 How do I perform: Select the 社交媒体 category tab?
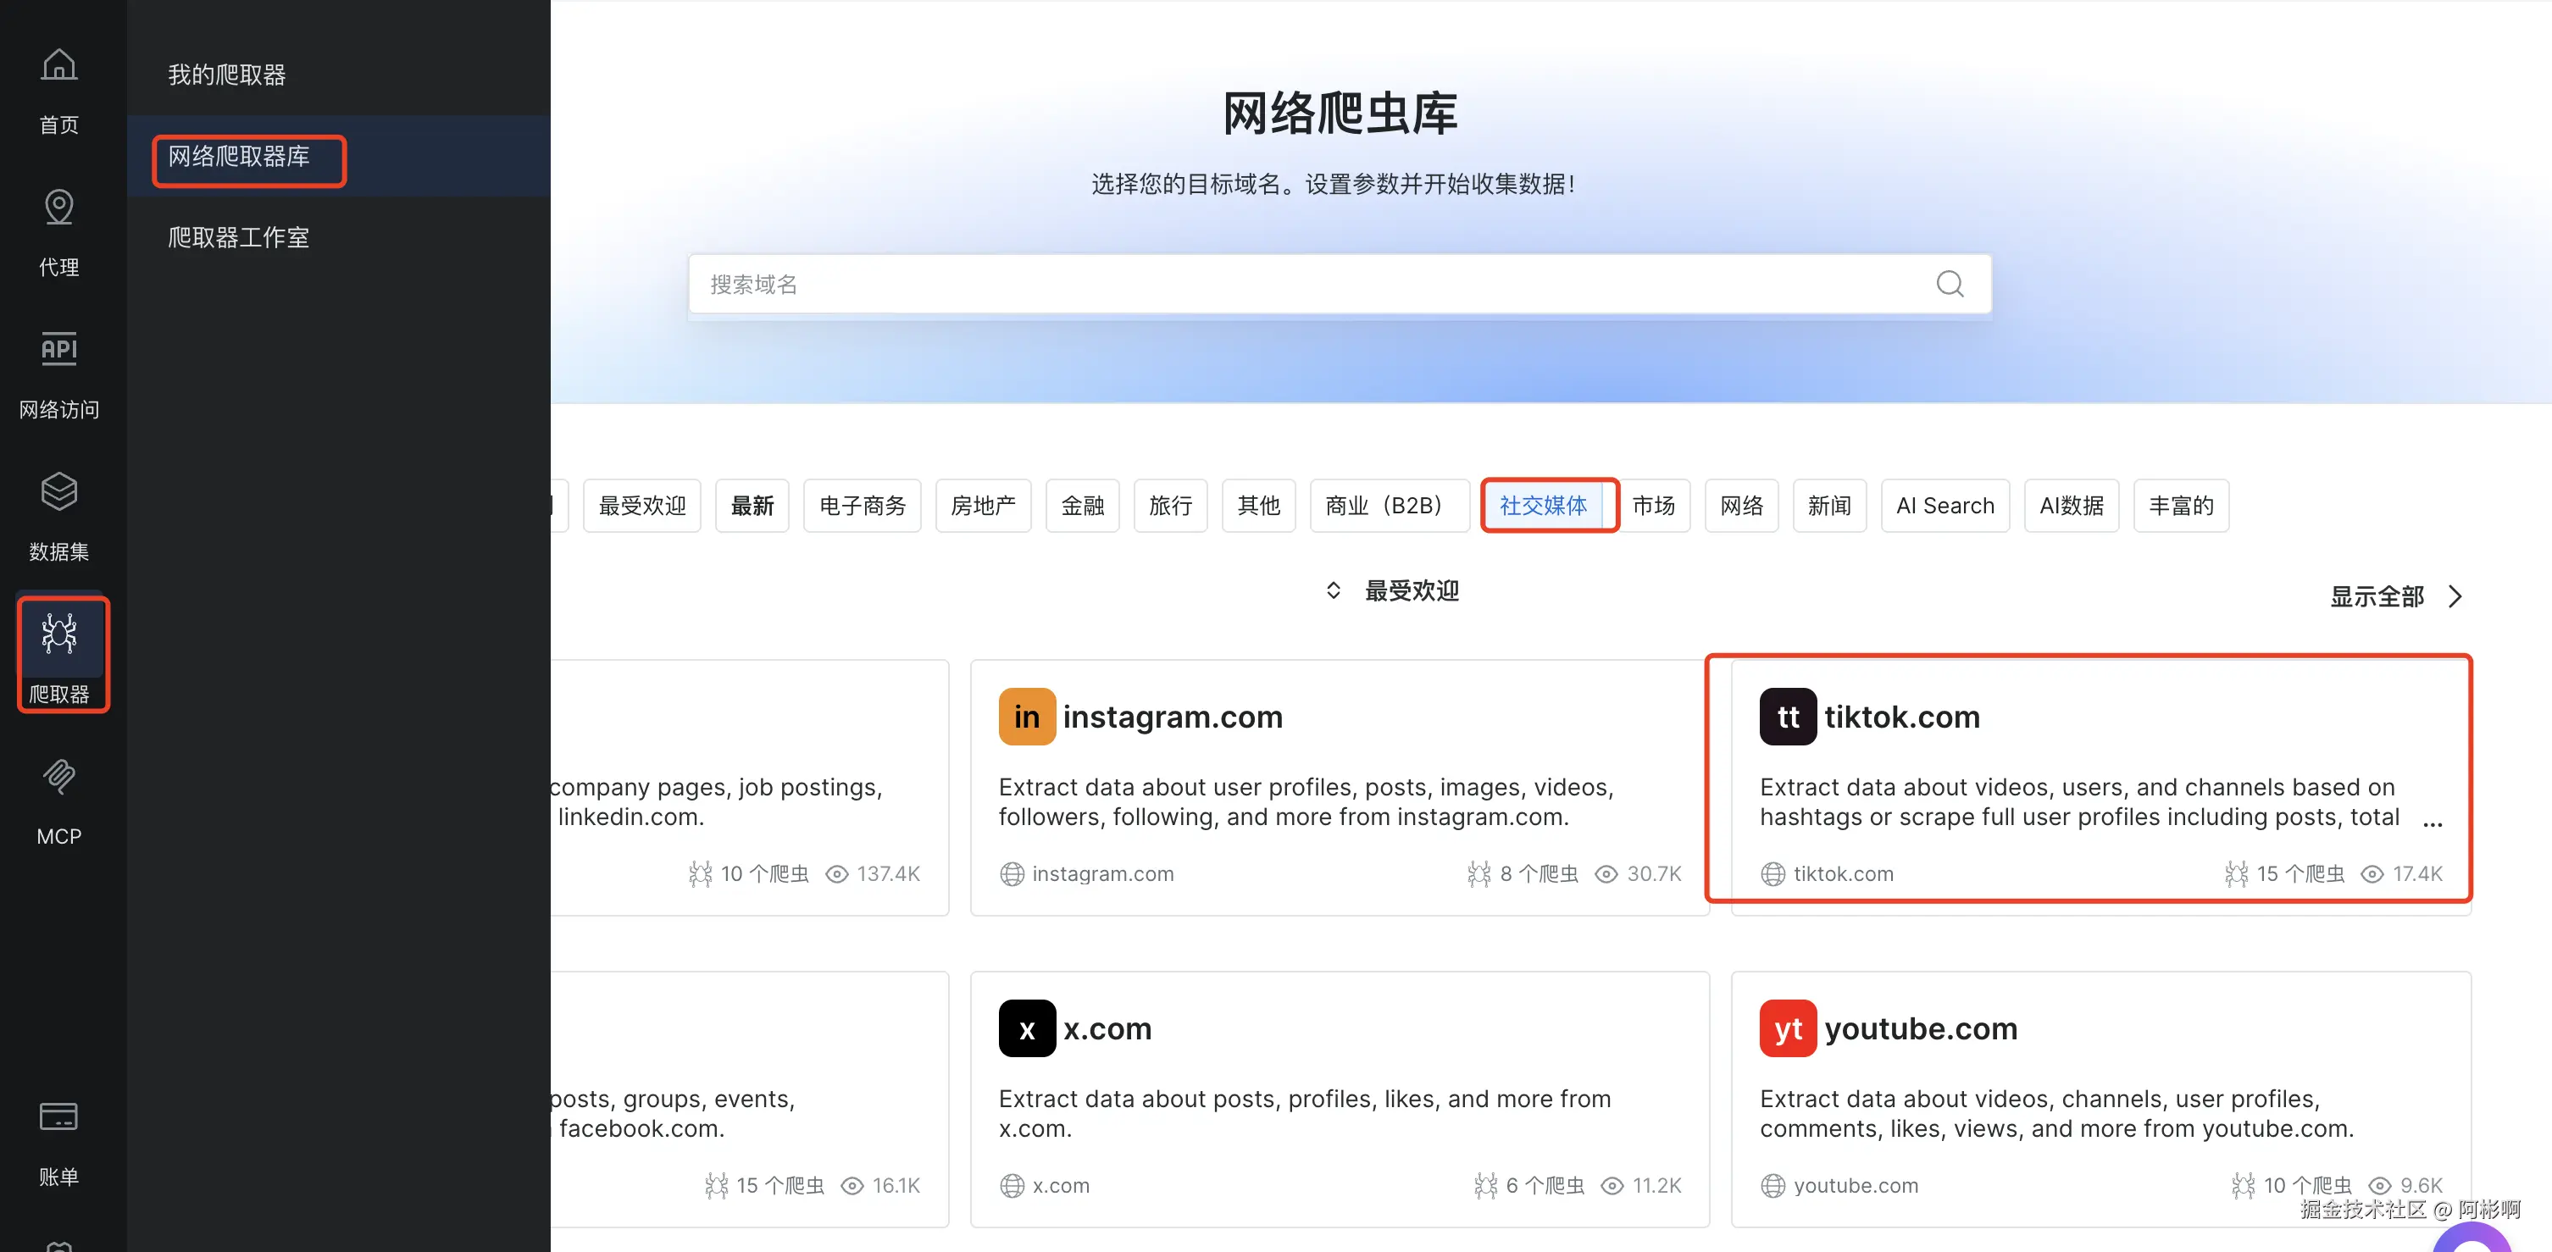tap(1543, 505)
